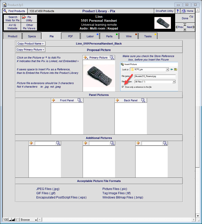The height and width of the screenshot is (224, 202).
Task: Cut third additional picture with scissors
Action: (165, 143)
